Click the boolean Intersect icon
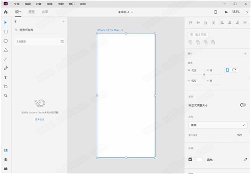This screenshot has height=174, width=251. pos(205,42)
